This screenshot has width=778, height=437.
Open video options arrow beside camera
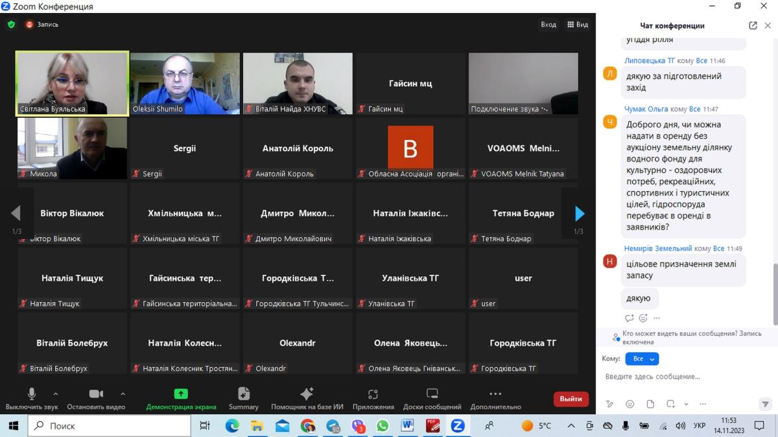coord(123,394)
